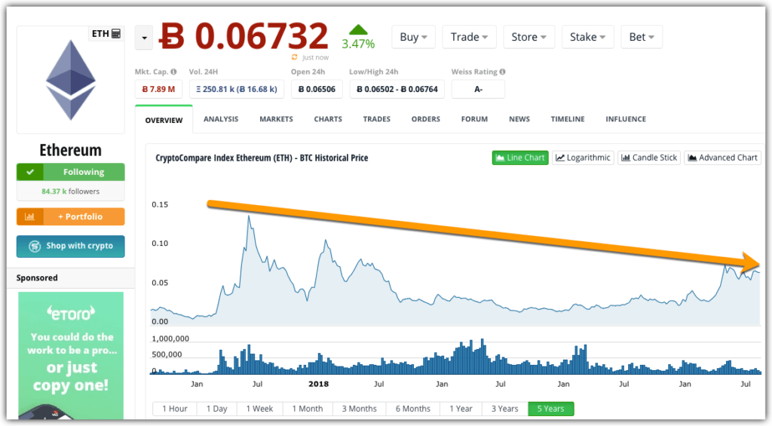Viewport: 772px width, 426px height.
Task: Select the 3 Months timeframe
Action: pyautogui.click(x=360, y=409)
